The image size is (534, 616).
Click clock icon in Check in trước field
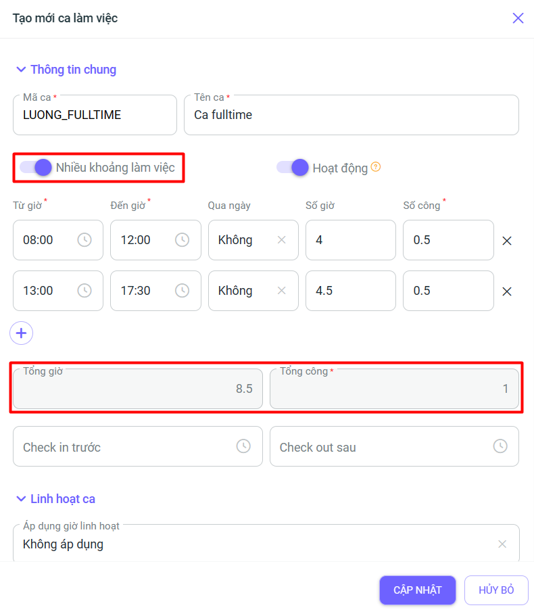(243, 446)
